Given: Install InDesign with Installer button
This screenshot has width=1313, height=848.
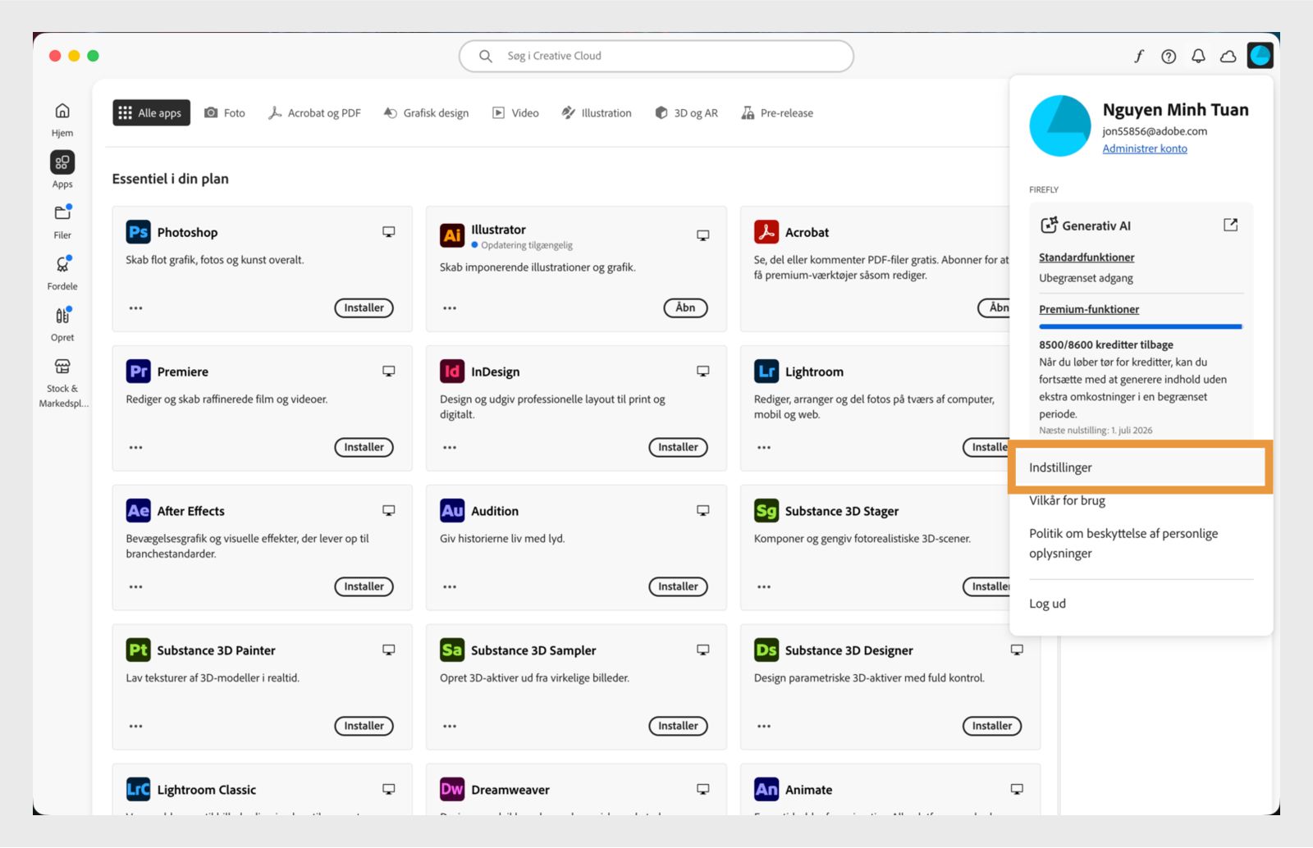Looking at the screenshot, I should (x=678, y=447).
